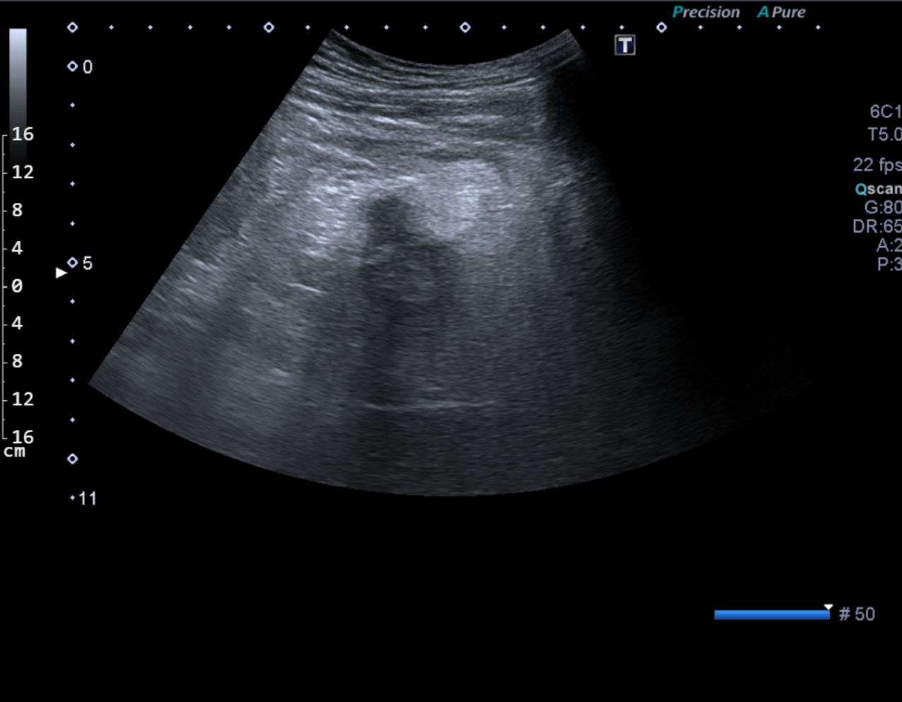Toggle the APure imaging label
Screen dimensions: 902x702
click(x=782, y=12)
